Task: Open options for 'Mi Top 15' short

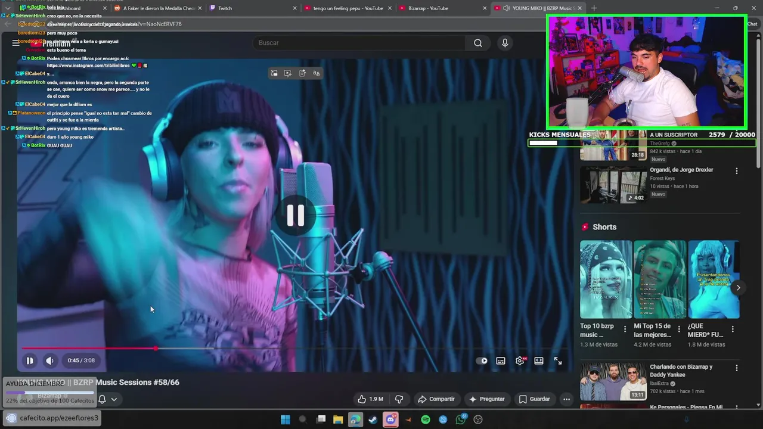Action: pos(679,329)
